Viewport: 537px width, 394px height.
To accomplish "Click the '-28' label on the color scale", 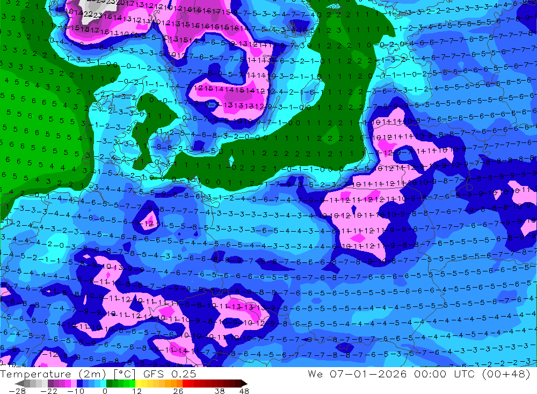I will 17,391.
